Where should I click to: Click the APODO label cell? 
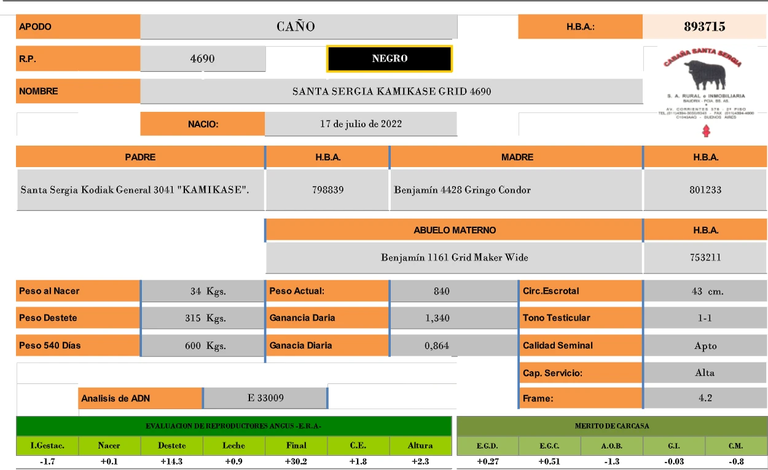click(x=78, y=26)
